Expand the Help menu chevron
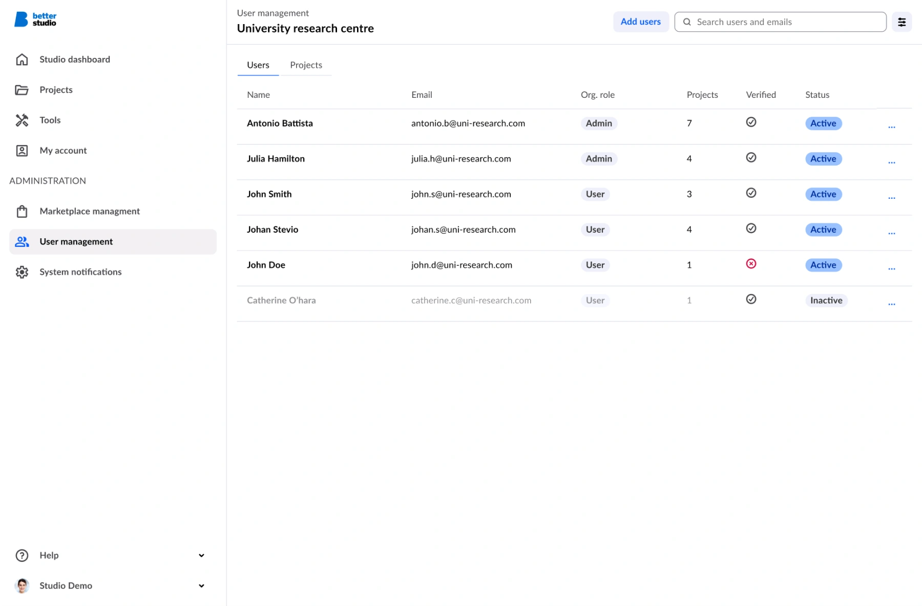Image resolution: width=922 pixels, height=606 pixels. (201, 555)
